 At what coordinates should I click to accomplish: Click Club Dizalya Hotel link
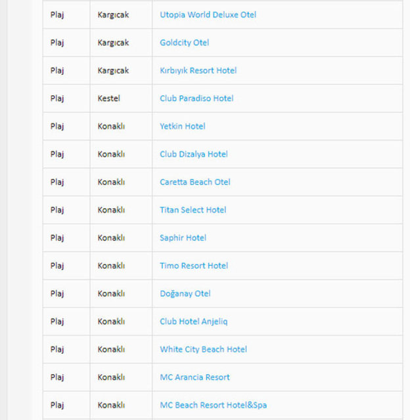(194, 154)
